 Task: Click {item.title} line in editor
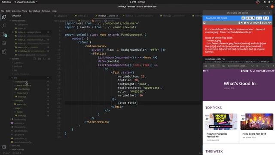(128, 103)
